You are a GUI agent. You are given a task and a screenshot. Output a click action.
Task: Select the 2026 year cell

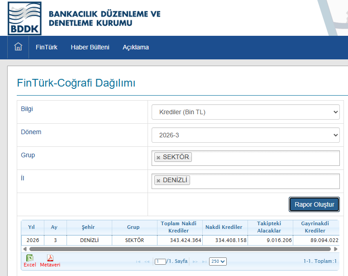click(33, 240)
